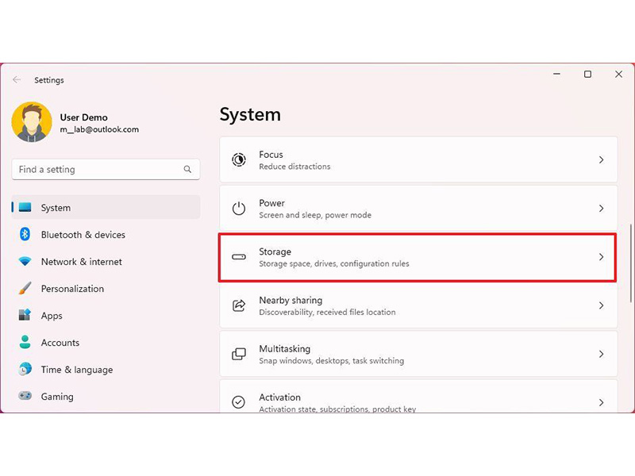Click the Multitasking windows icon
The width and height of the screenshot is (635, 476).
pos(239,354)
